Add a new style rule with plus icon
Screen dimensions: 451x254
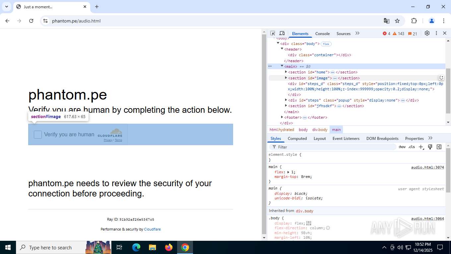[x=421, y=147]
